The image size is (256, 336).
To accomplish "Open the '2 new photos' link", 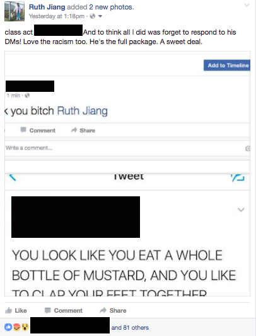I will pos(112,7).
